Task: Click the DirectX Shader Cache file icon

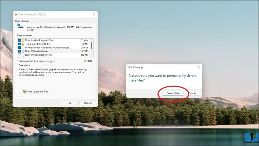Action: [x=23, y=51]
